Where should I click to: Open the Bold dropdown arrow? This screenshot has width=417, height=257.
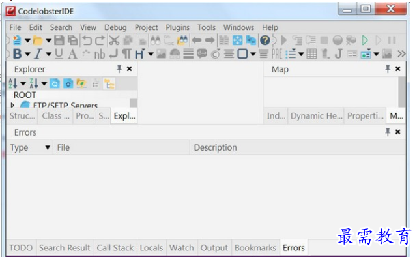[x=27, y=54]
